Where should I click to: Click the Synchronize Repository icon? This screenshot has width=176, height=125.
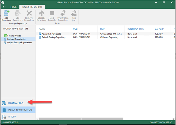[63, 13]
